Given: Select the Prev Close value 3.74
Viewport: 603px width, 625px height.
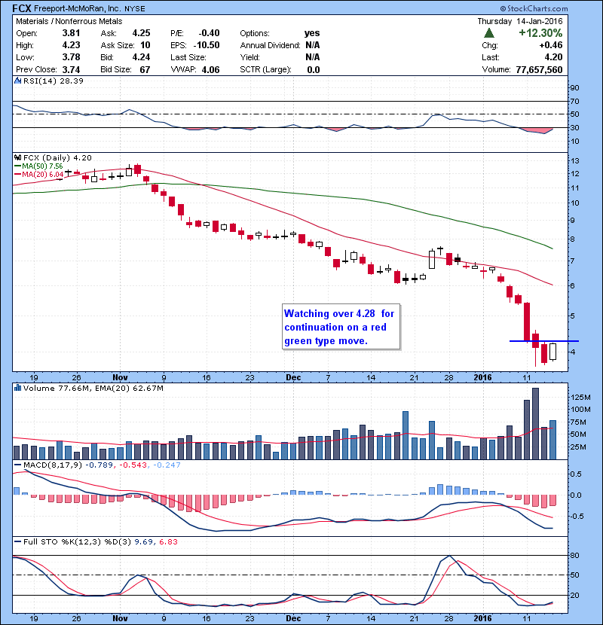Looking at the screenshot, I should tap(71, 69).
